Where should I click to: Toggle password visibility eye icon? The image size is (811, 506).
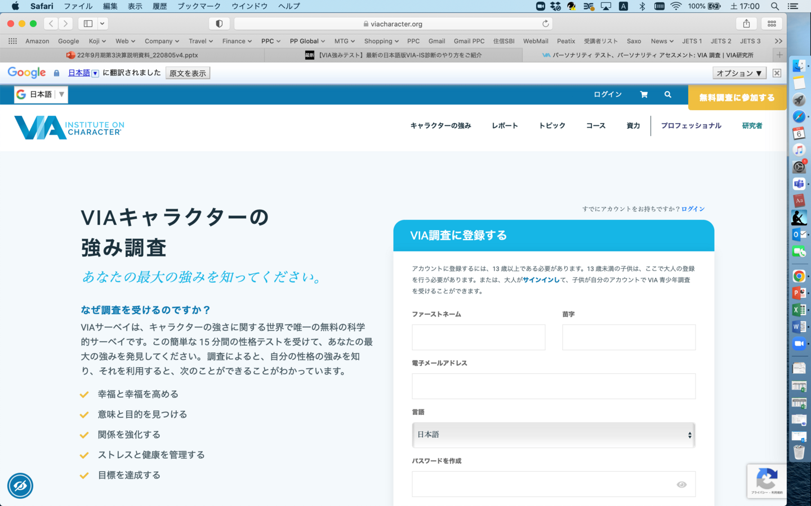[x=681, y=485]
